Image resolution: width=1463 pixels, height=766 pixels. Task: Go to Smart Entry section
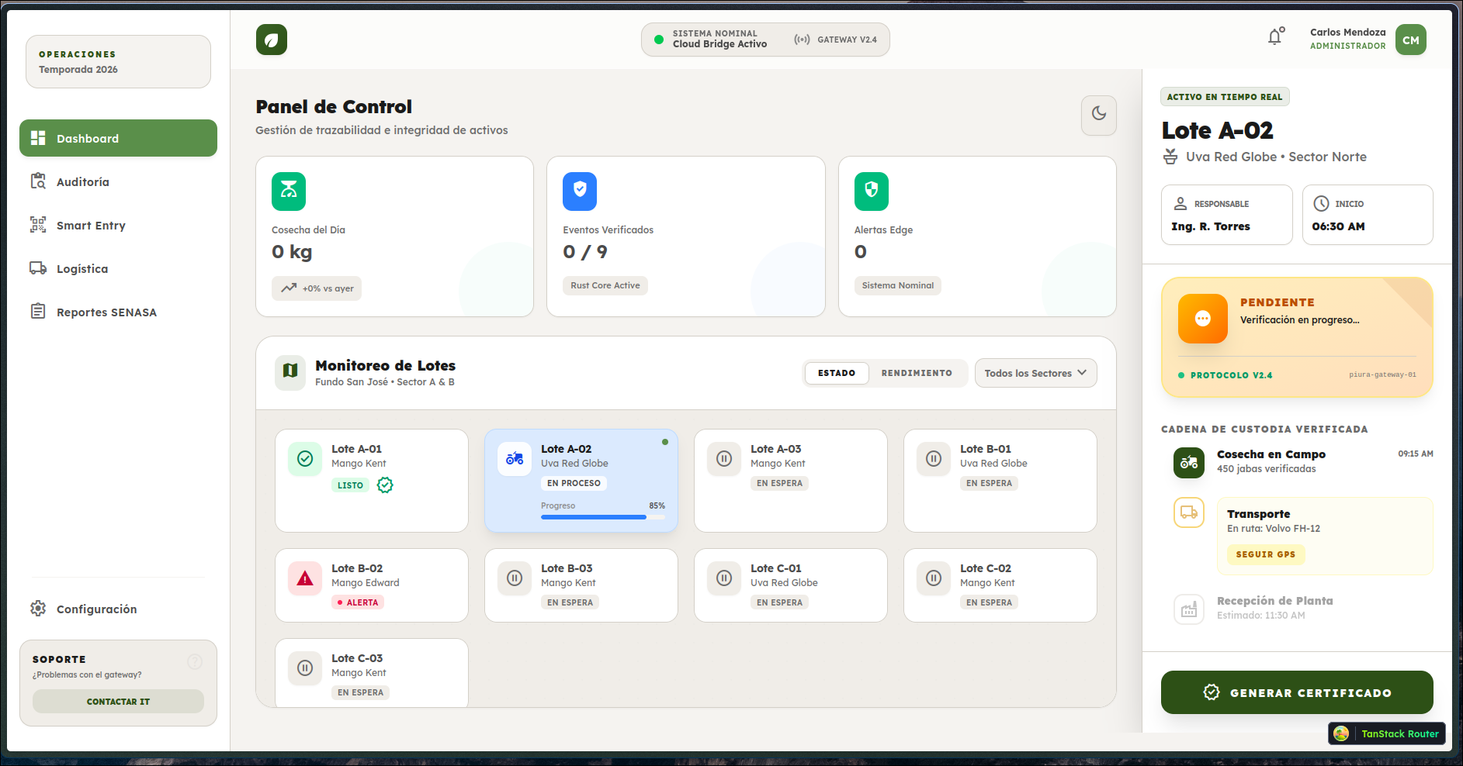tap(118, 225)
